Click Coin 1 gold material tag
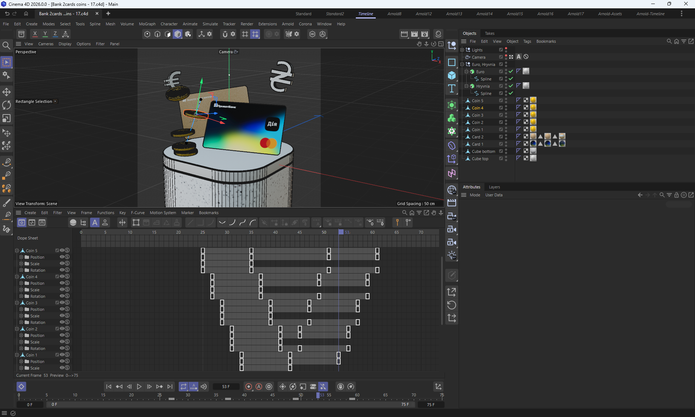The height and width of the screenshot is (417, 695). pos(533,129)
